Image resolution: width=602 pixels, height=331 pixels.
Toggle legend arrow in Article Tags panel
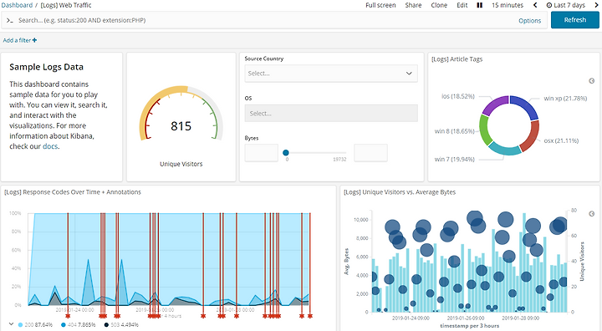tap(592, 80)
